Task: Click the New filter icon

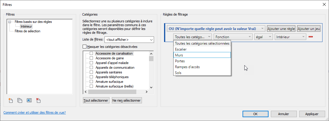Action: pos(11,100)
